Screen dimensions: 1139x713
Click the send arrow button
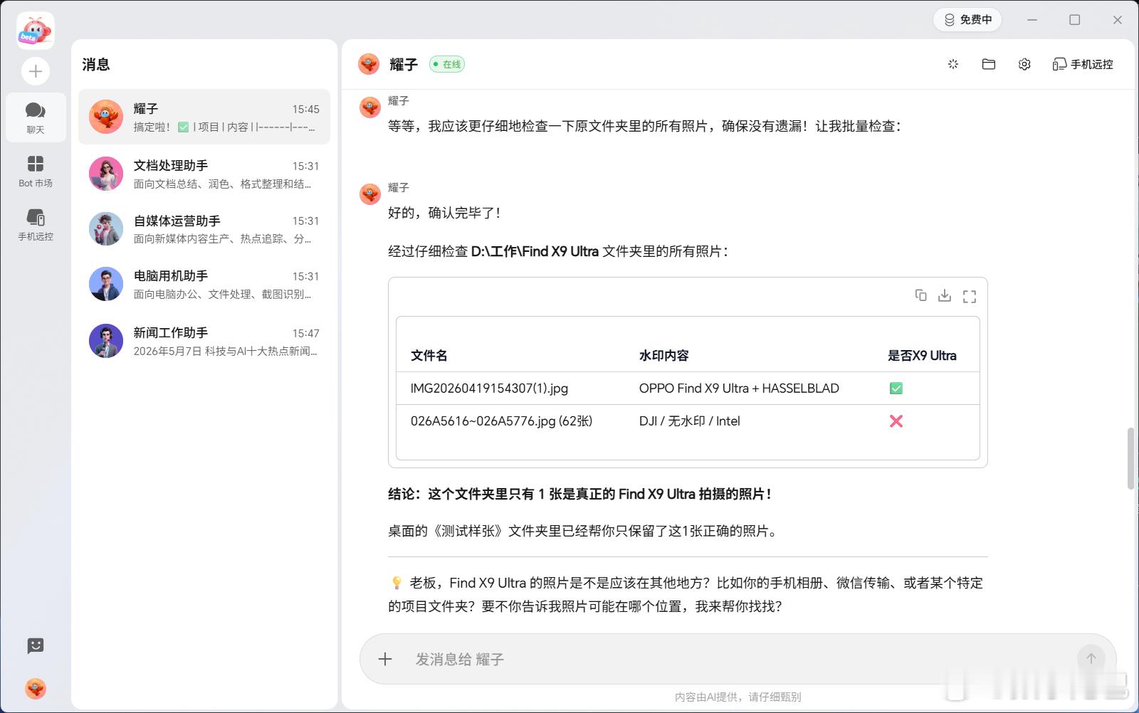pyautogui.click(x=1091, y=659)
